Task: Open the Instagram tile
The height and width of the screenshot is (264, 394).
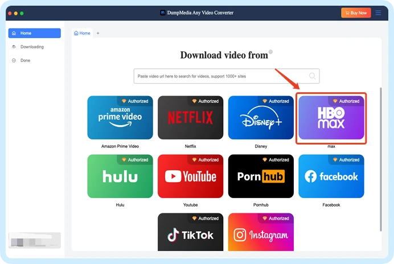Action: pos(261,232)
